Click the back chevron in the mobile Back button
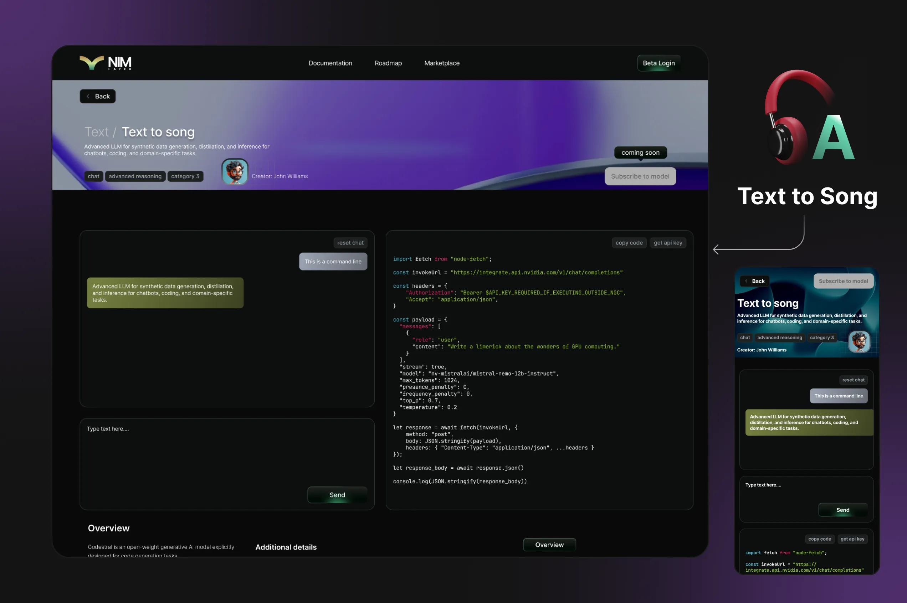907x603 pixels. pyautogui.click(x=746, y=281)
